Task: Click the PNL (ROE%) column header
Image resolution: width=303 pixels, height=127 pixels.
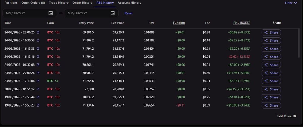Action: pyautogui.click(x=242, y=23)
